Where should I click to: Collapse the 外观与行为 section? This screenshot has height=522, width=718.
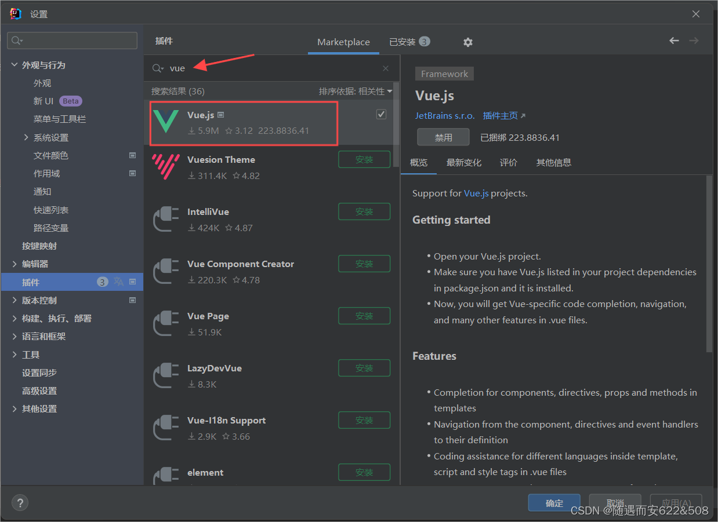tap(14, 64)
